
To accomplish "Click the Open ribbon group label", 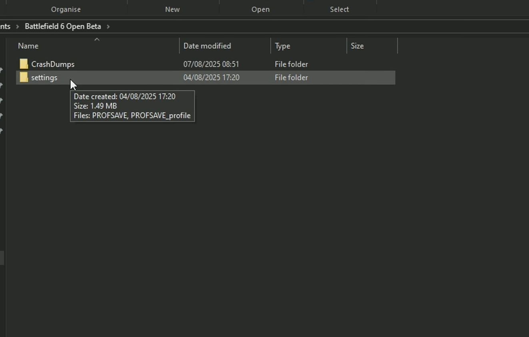I will tap(260, 9).
